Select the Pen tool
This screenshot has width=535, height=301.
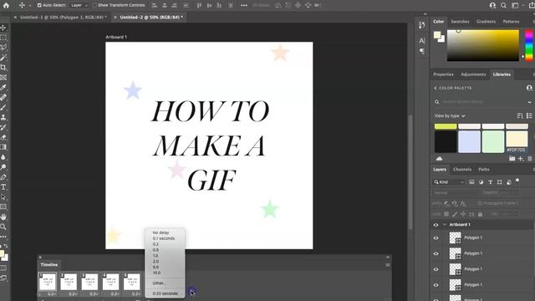click(3, 177)
